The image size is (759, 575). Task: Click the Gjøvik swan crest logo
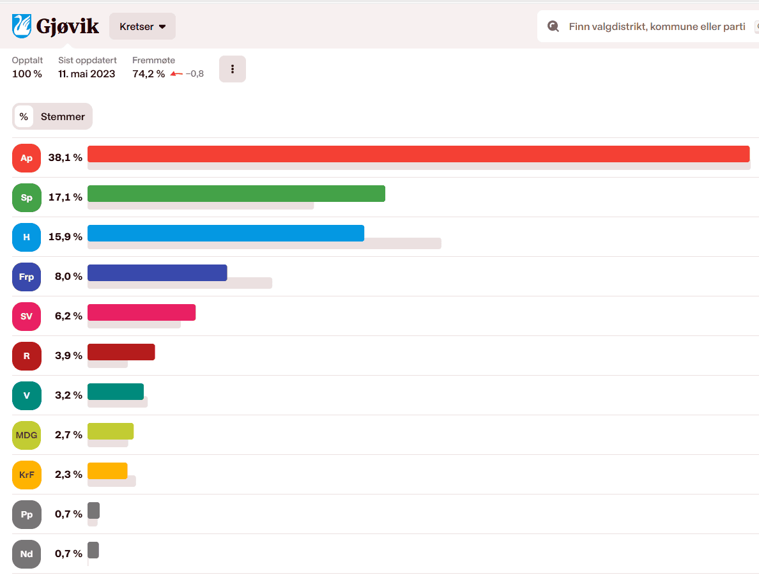tap(22, 26)
